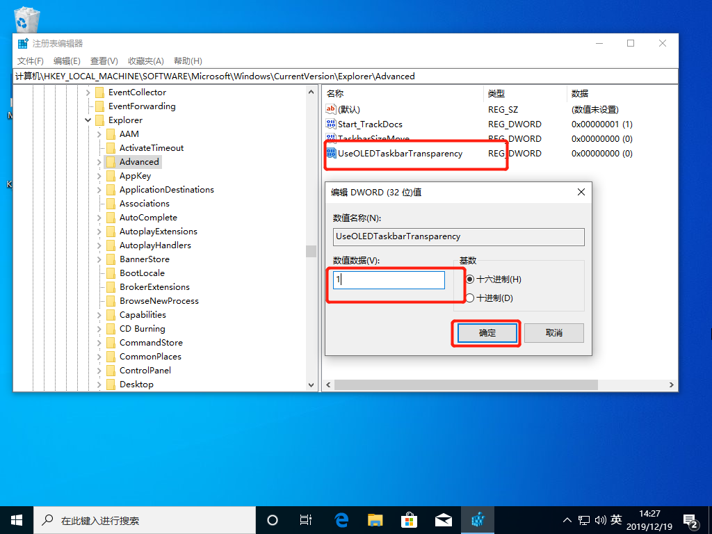Open the Mail app on taskbar
Viewport: 712px width, 534px height.
pos(444,519)
